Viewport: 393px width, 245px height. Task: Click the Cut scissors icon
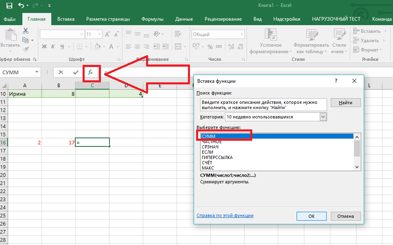point(26,31)
